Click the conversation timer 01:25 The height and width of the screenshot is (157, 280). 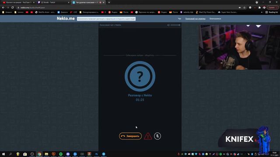coord(140,100)
